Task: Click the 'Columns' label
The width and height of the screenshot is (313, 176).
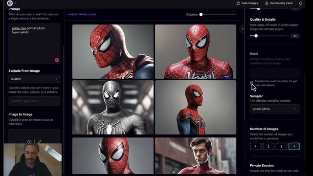Action: tap(192, 15)
